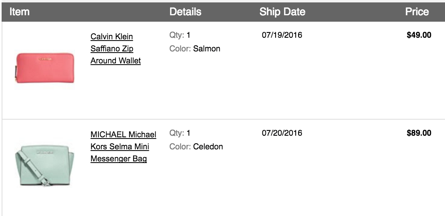Click the Celedon color value

(x=208, y=147)
